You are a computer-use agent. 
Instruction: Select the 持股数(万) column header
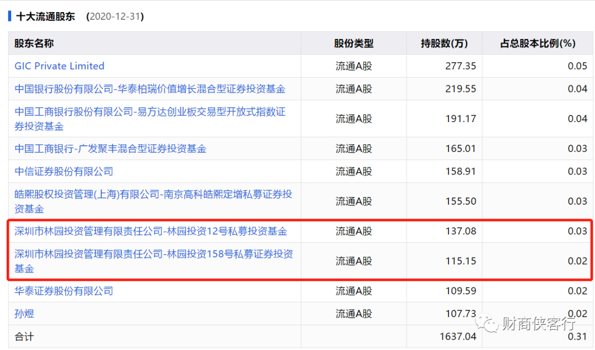(x=445, y=43)
